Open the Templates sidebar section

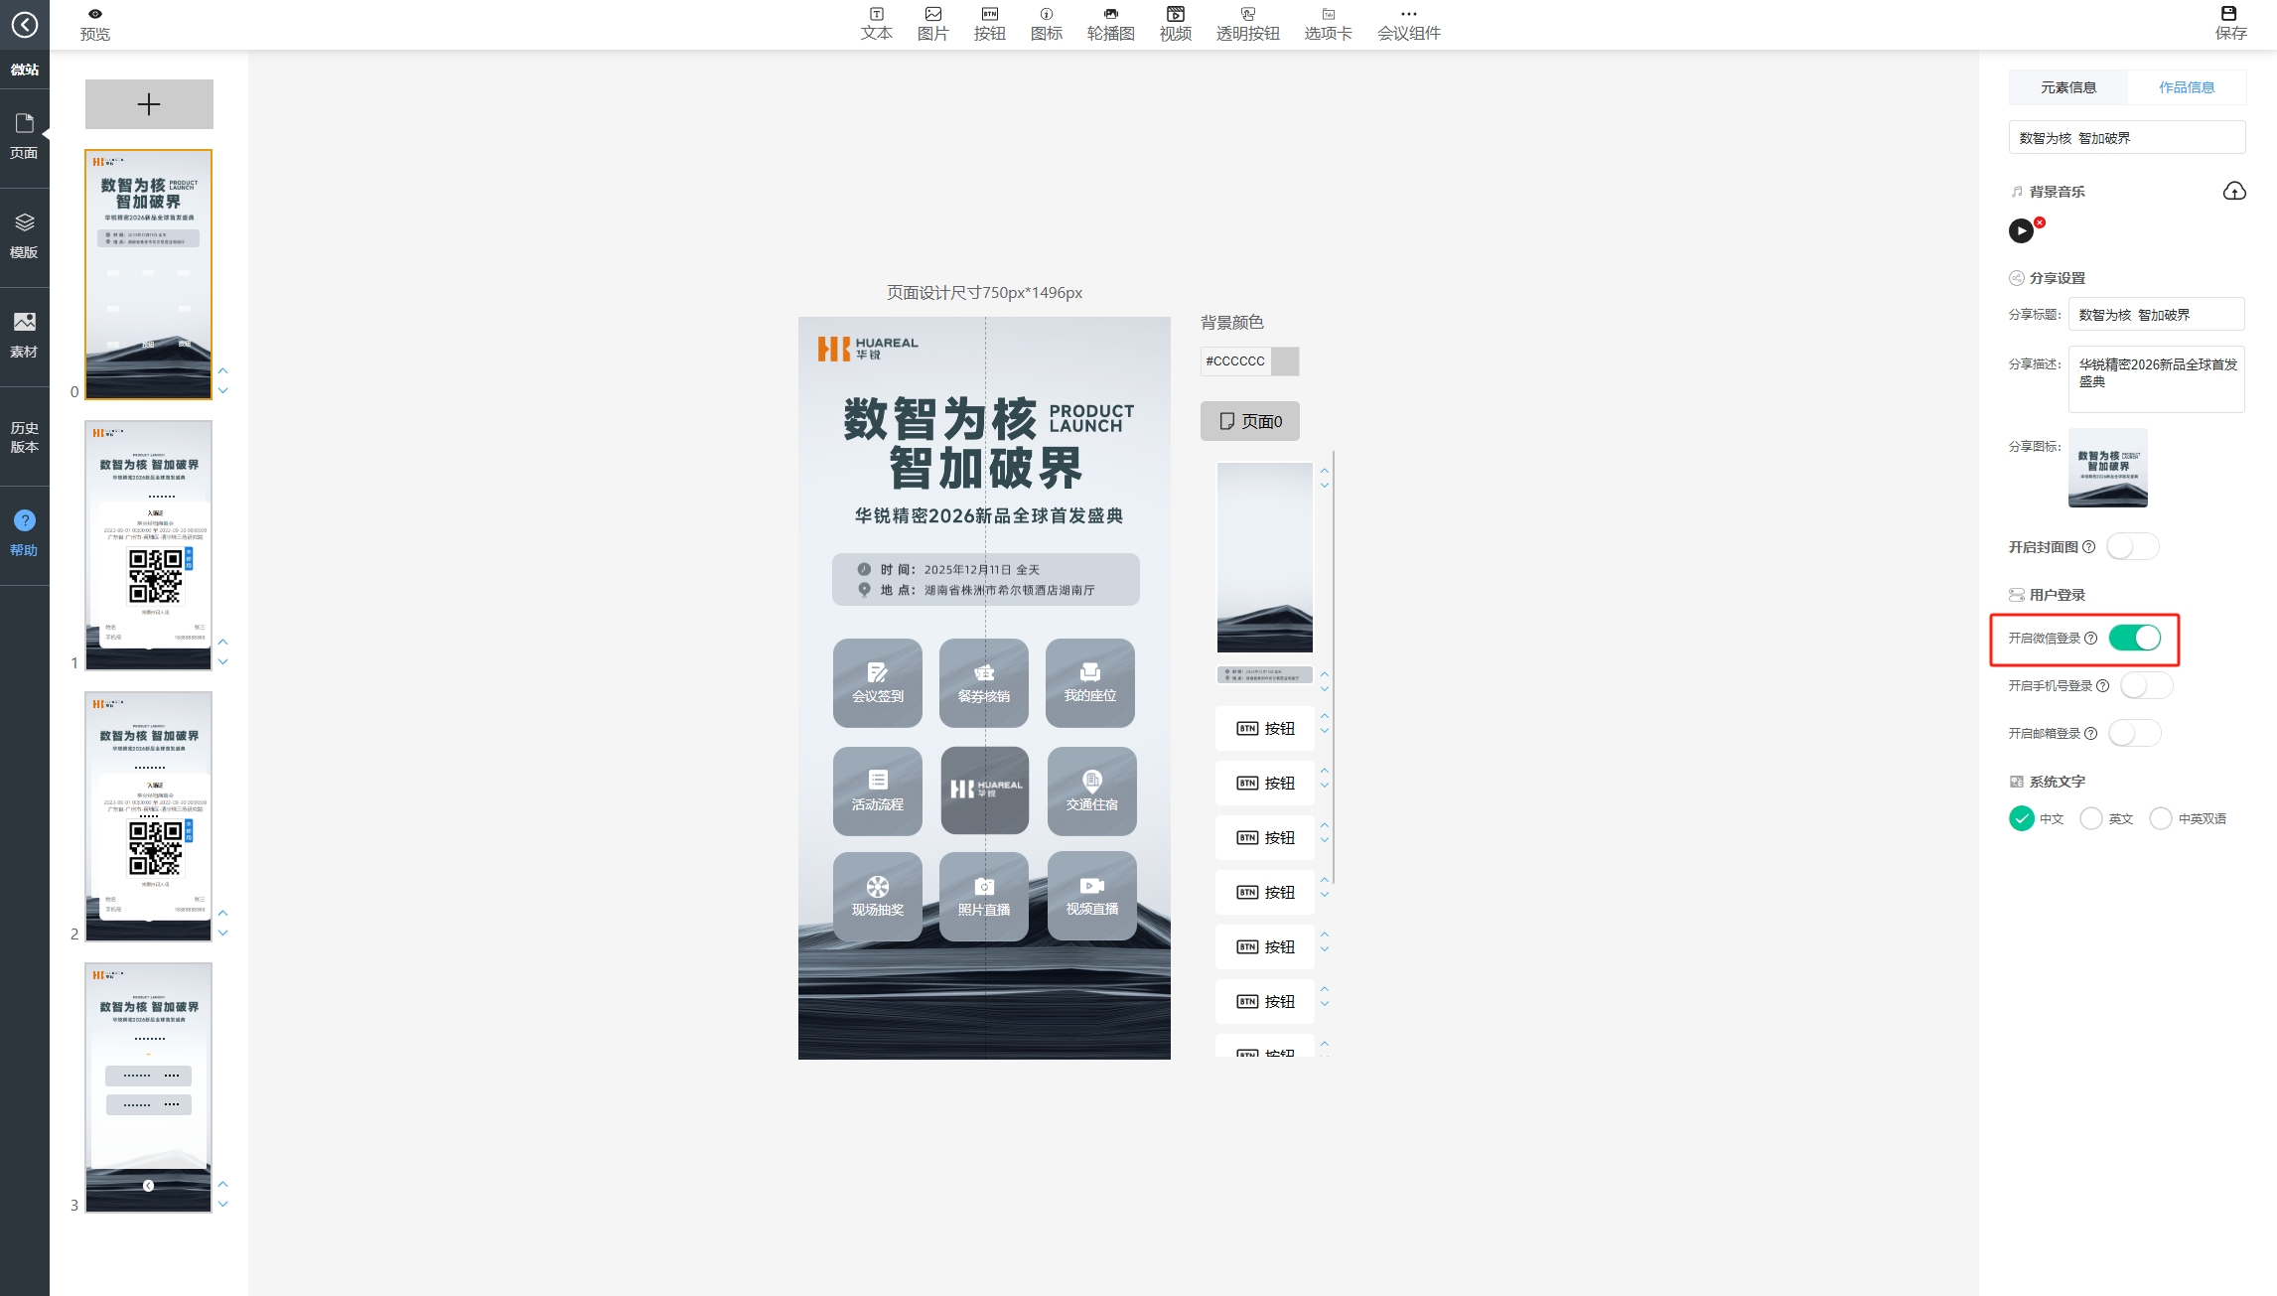click(x=25, y=235)
